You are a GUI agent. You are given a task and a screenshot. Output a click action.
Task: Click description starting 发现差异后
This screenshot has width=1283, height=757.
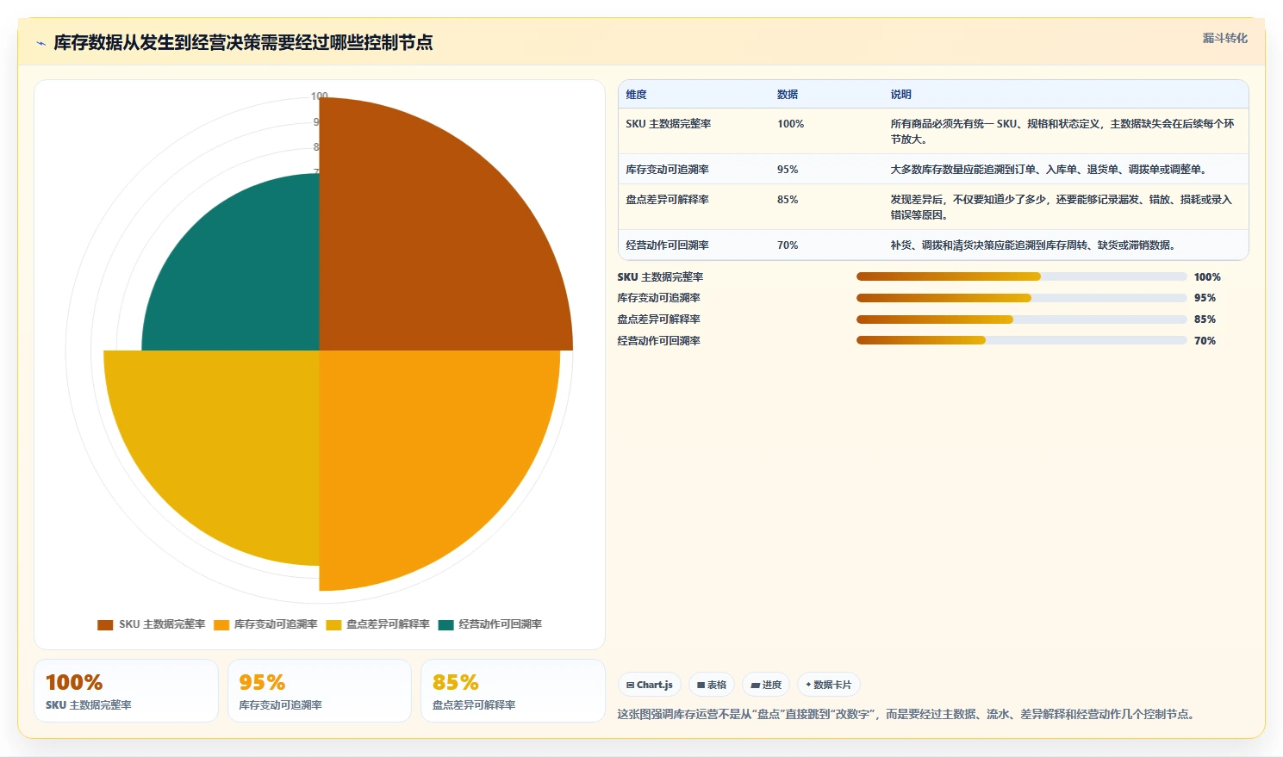(1062, 208)
